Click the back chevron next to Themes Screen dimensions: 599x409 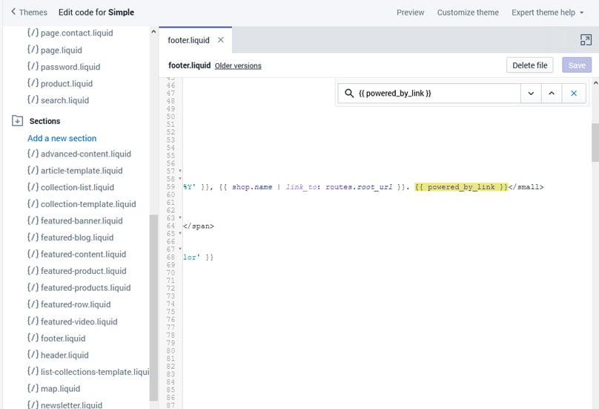coord(13,12)
